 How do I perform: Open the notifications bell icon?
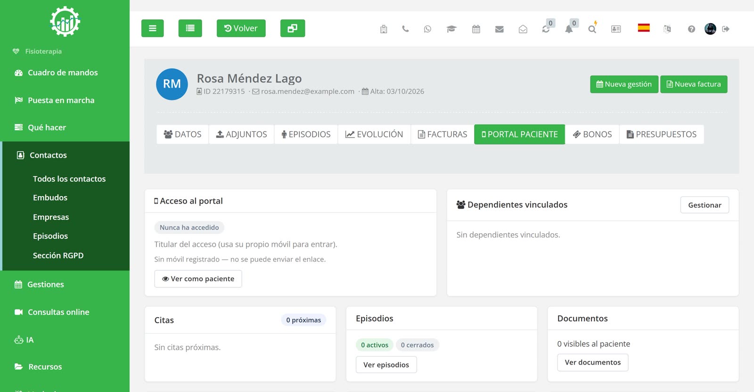point(569,29)
